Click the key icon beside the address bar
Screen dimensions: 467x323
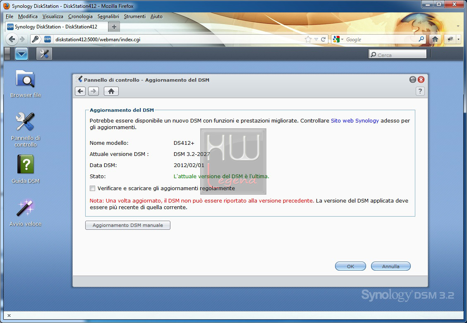click(x=36, y=39)
